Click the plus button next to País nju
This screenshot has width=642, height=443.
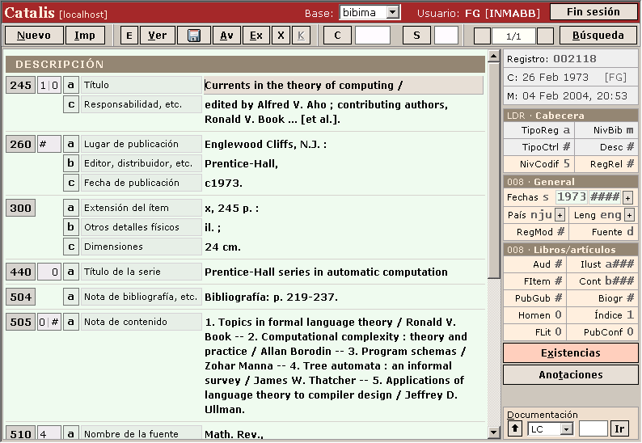pos(560,215)
